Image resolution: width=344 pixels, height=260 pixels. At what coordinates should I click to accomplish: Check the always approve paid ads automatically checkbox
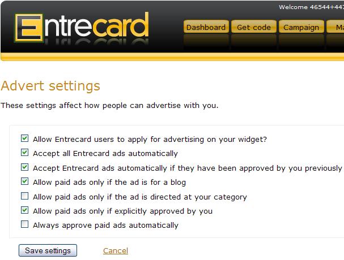coord(24,225)
